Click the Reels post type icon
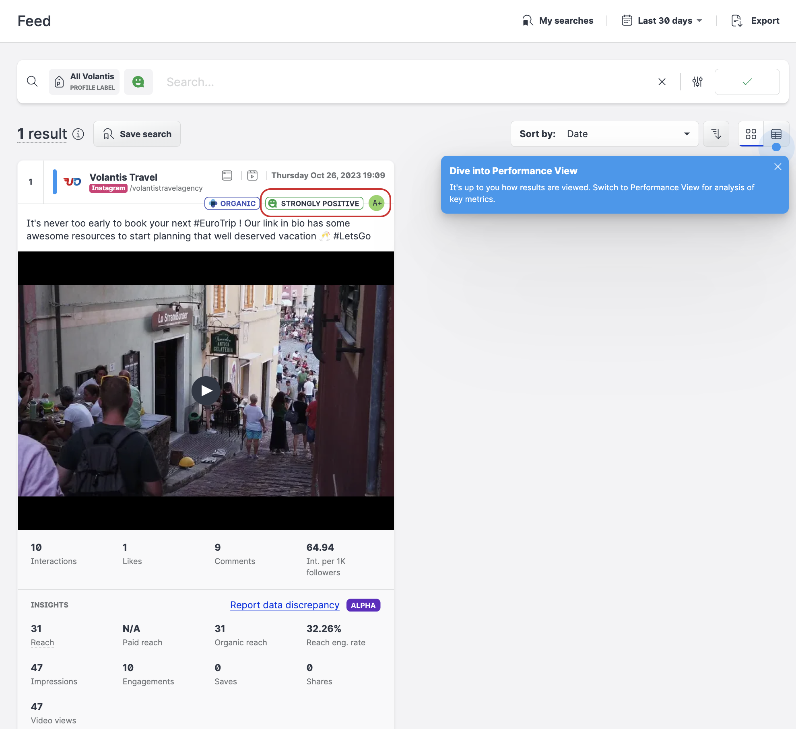Screen dimensions: 796x729 coord(252,175)
